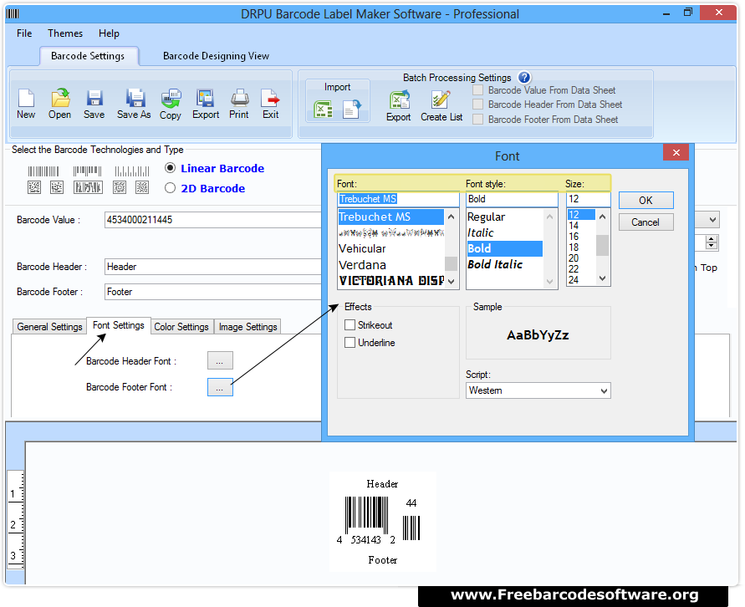Image resolution: width=745 pixels, height=607 pixels.
Task: Click the Size value text field
Action: (x=588, y=199)
